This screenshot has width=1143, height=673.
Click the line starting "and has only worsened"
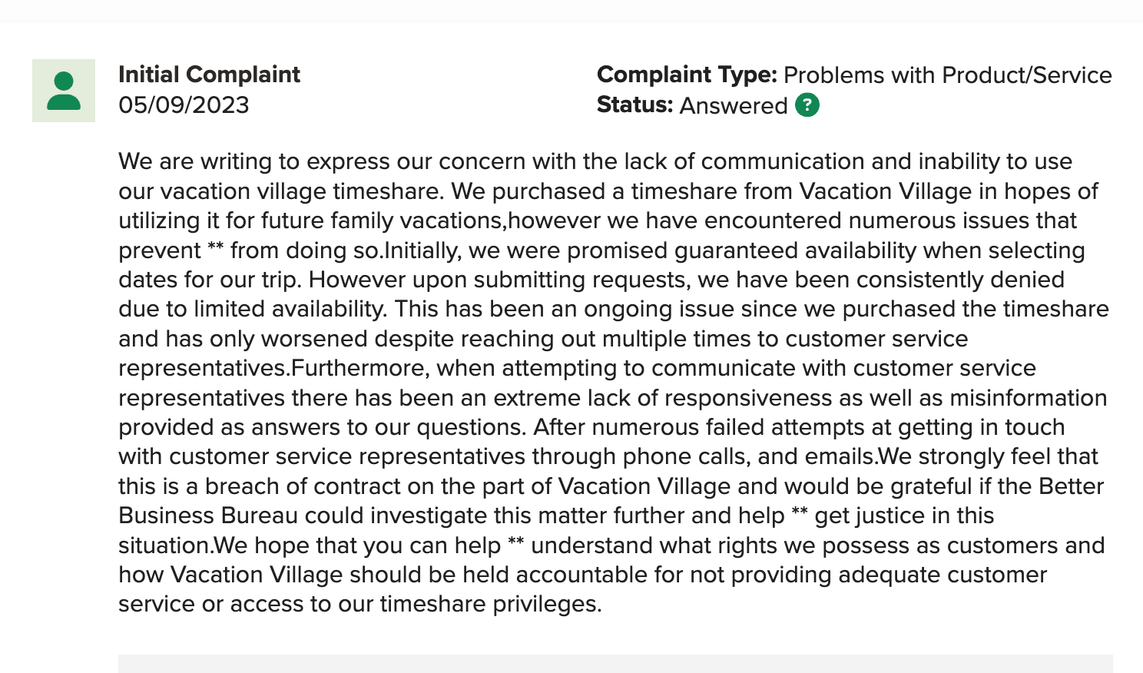(x=542, y=339)
